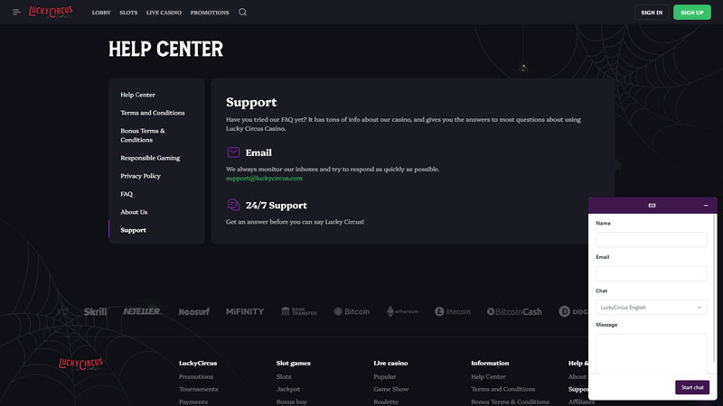Click the Lucky Circus logo in header

[x=51, y=12]
